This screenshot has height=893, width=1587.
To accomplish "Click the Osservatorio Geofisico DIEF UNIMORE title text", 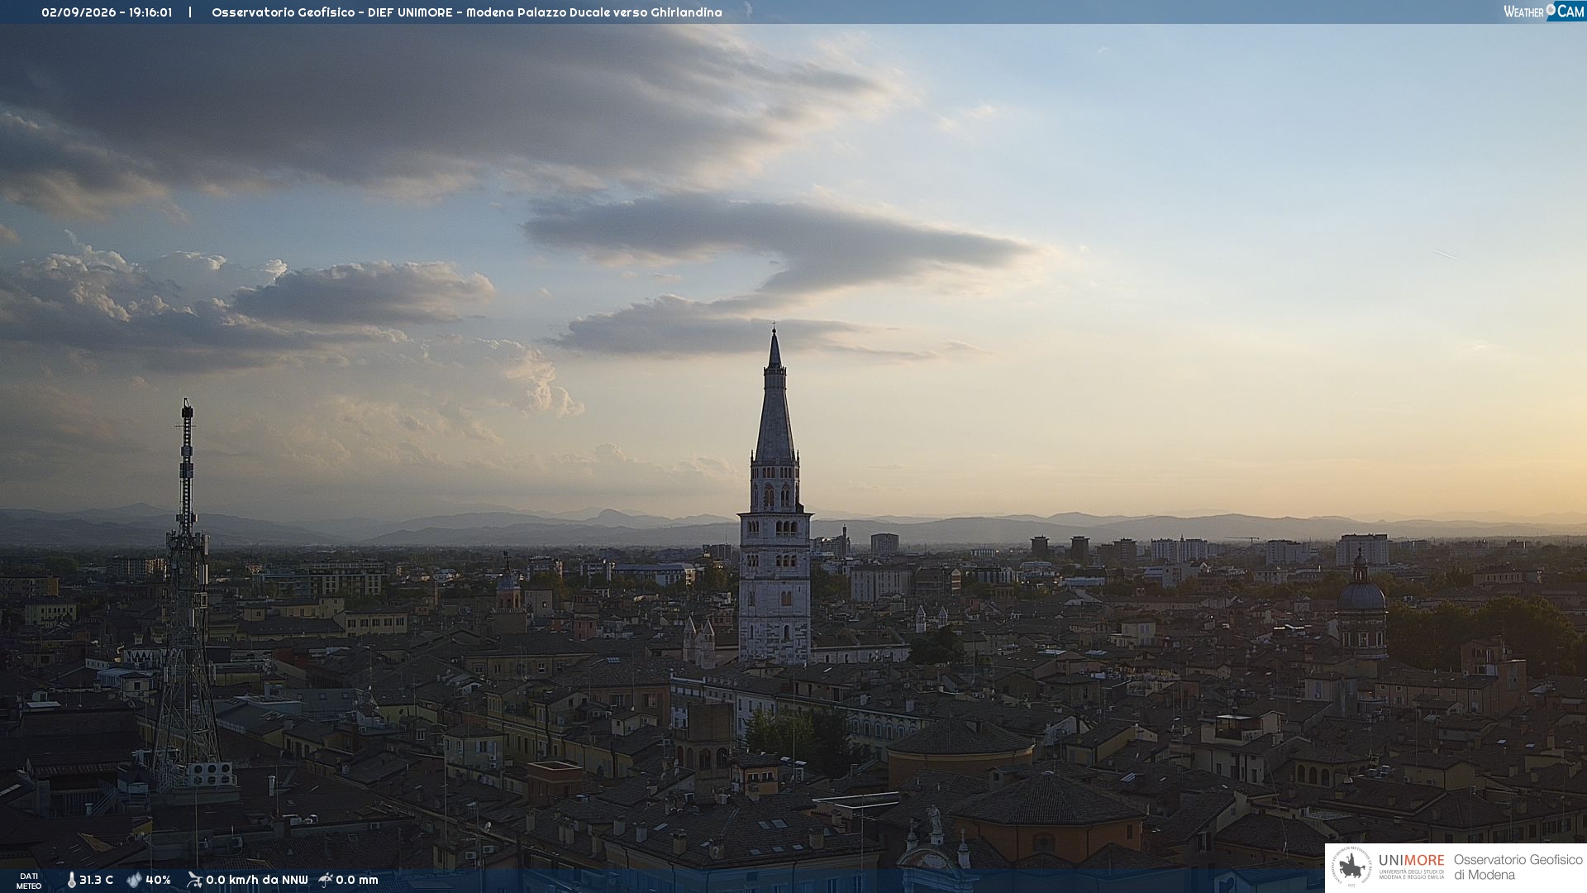I will (x=331, y=12).
